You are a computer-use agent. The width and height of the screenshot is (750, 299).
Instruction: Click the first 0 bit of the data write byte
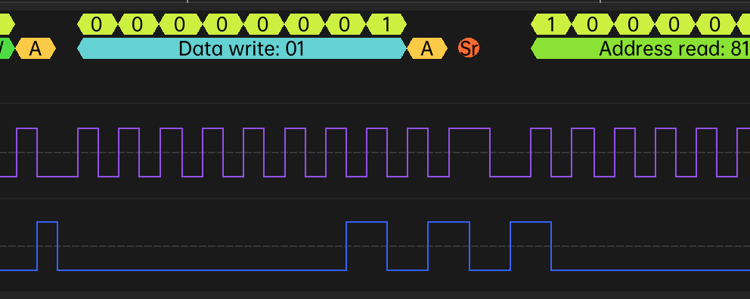pos(97,24)
